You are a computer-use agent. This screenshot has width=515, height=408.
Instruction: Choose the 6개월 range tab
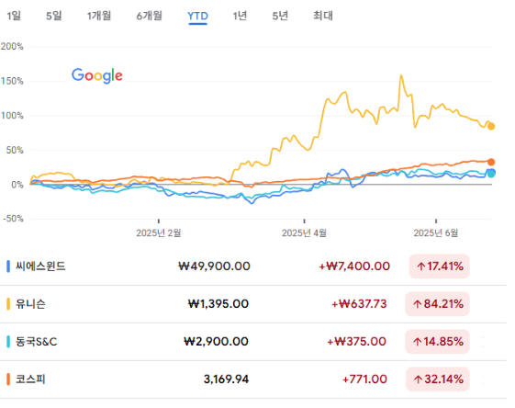pyautogui.click(x=149, y=16)
